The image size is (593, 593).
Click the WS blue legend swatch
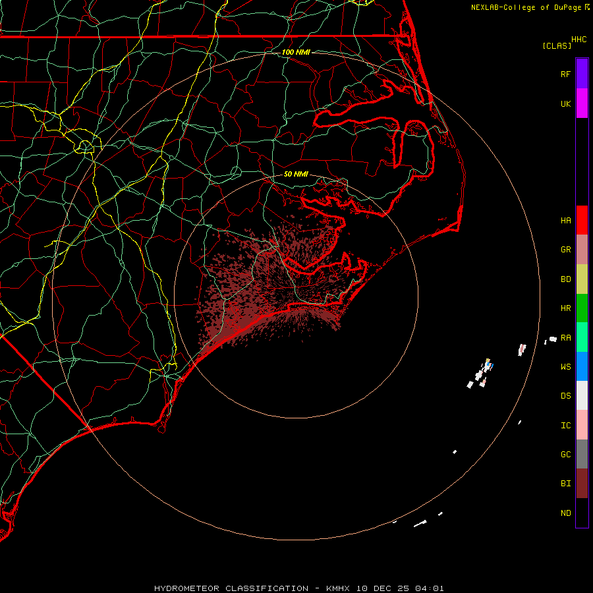(582, 366)
